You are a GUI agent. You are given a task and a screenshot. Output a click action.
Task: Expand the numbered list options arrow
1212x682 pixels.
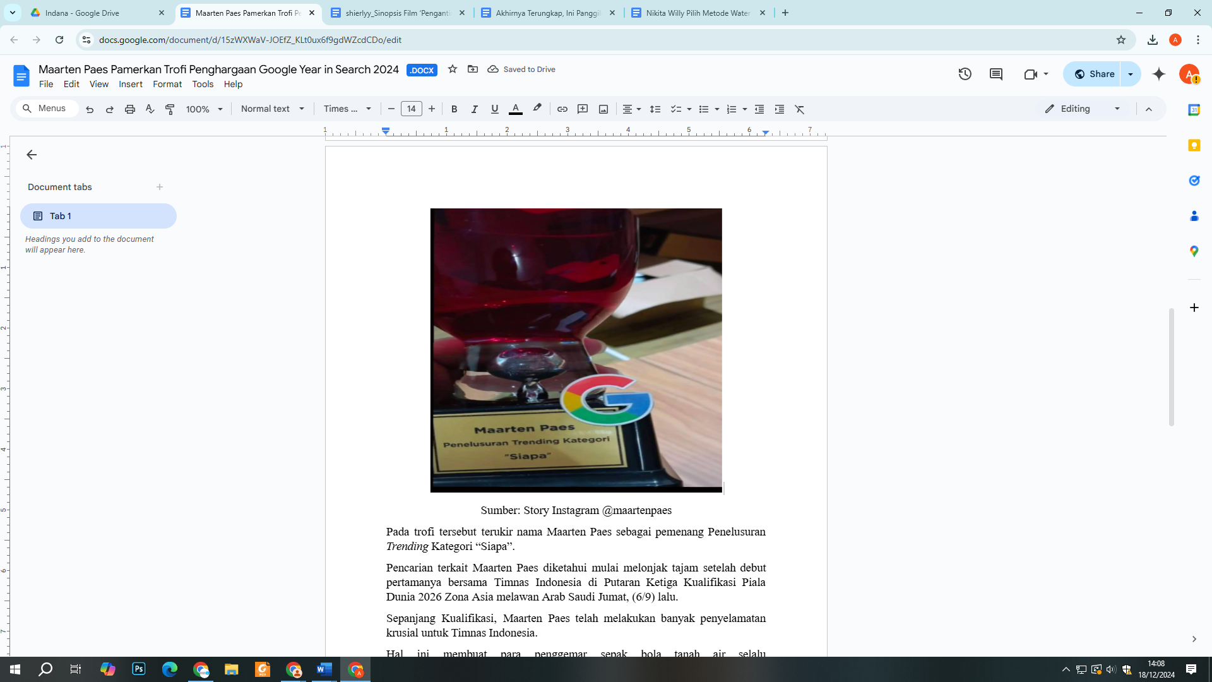(x=745, y=109)
